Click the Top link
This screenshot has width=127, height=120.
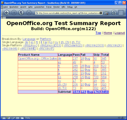pos(98,33)
